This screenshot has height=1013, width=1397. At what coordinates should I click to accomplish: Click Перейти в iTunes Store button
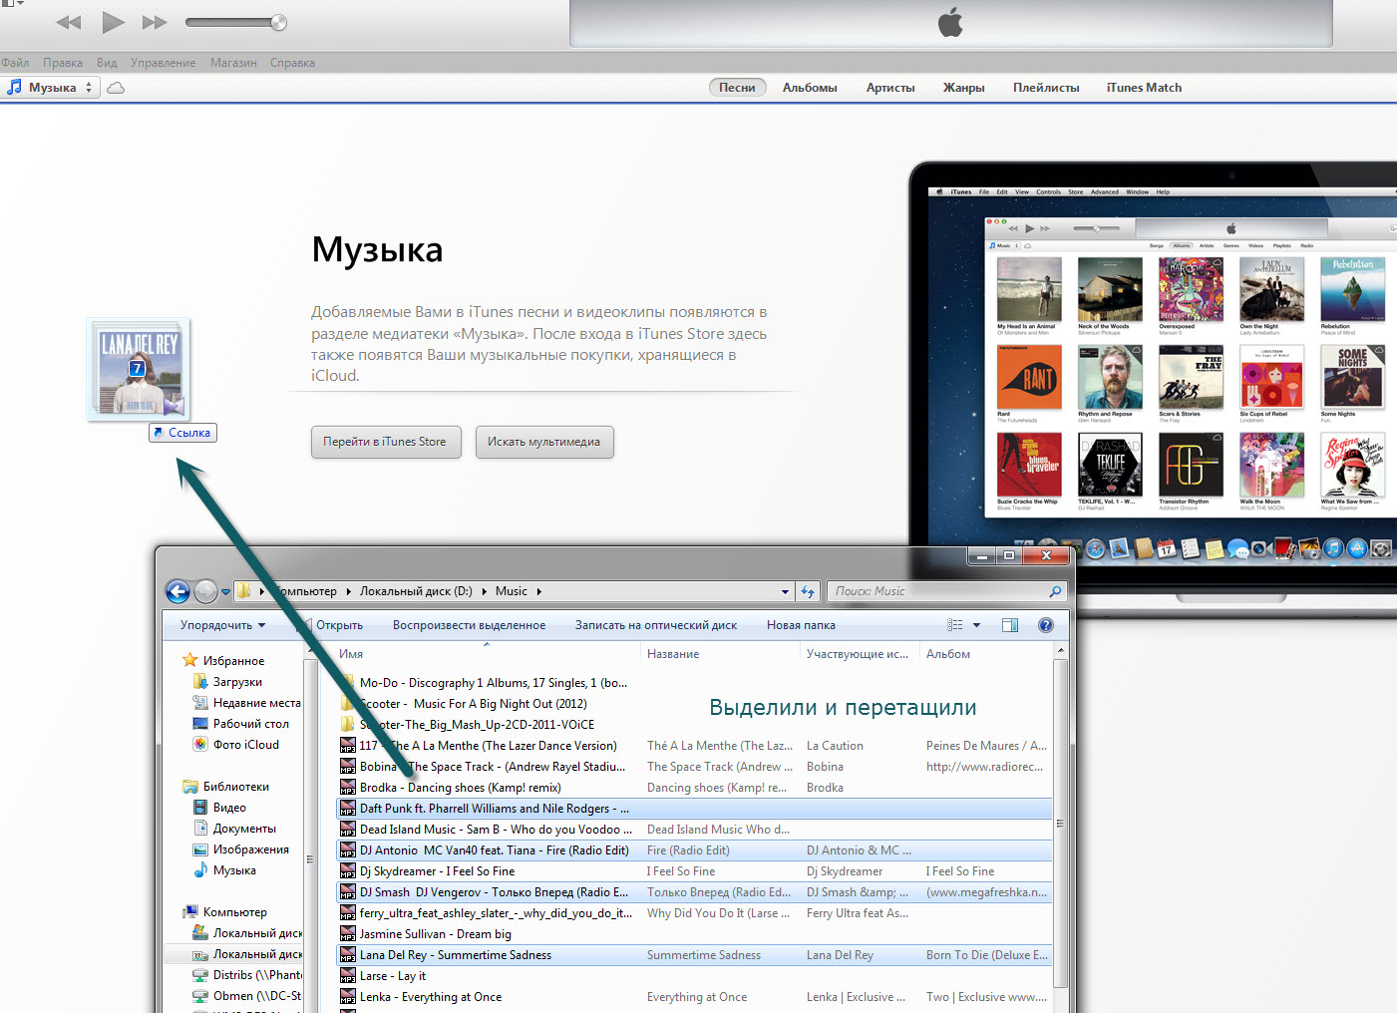tap(385, 442)
